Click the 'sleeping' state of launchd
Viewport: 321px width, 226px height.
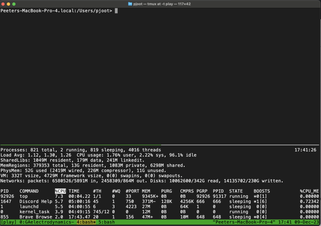[x=240, y=206]
